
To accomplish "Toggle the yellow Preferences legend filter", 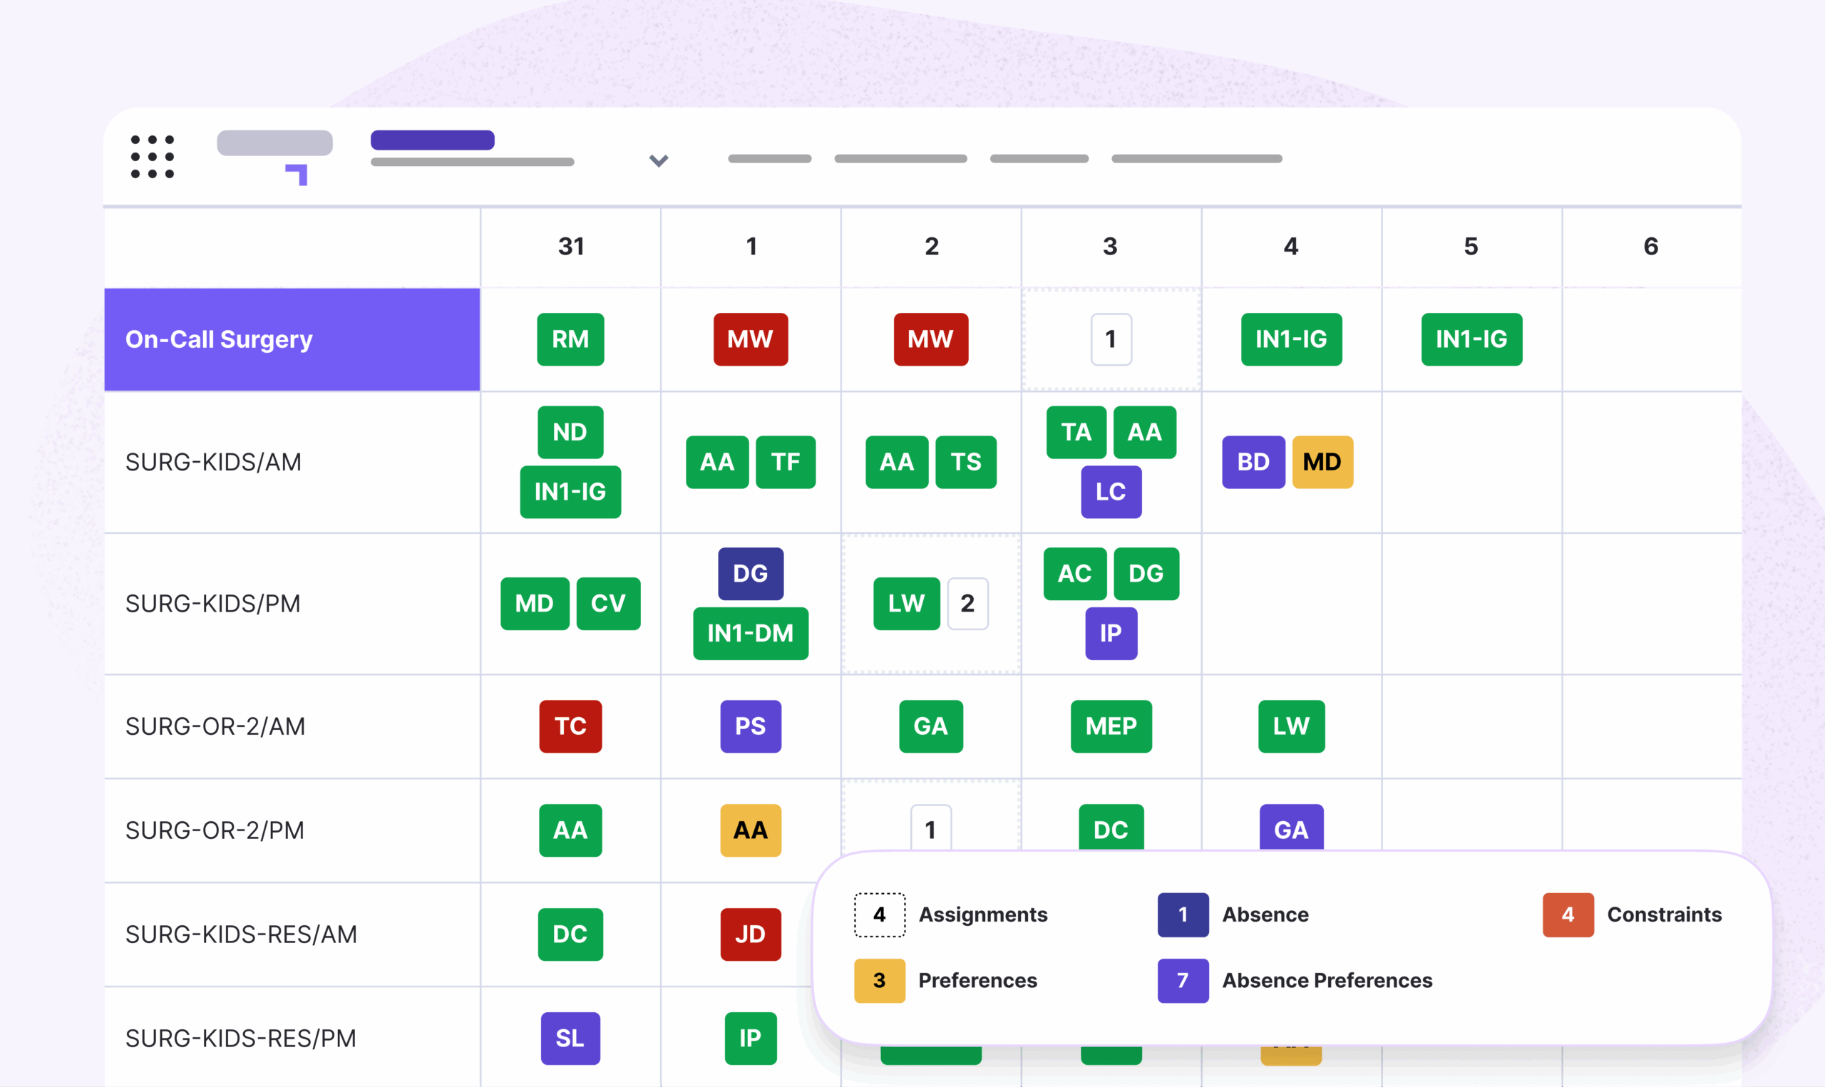I will (x=880, y=980).
